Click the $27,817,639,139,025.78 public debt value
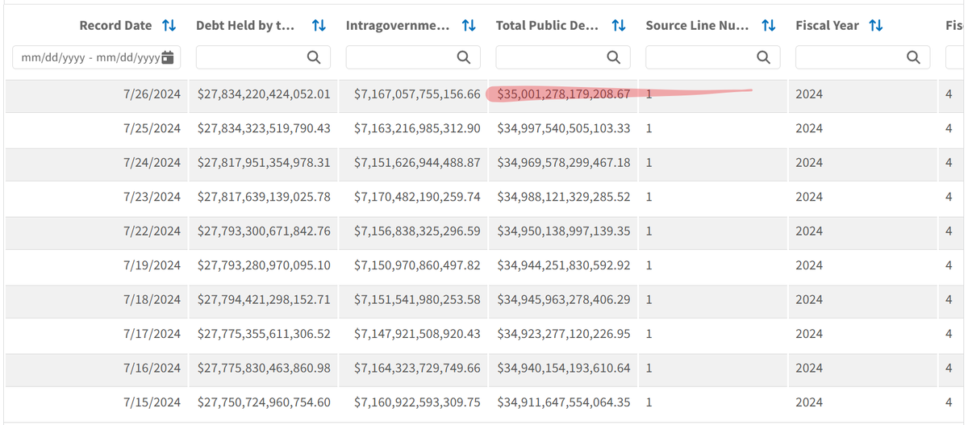 (x=264, y=197)
